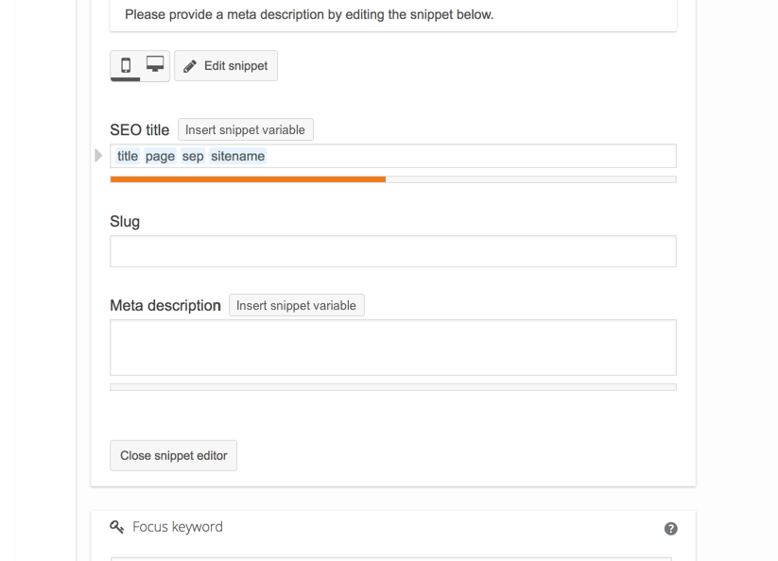This screenshot has height=561, width=778.
Task: Select the mobile snippet preview icon
Action: coord(126,65)
